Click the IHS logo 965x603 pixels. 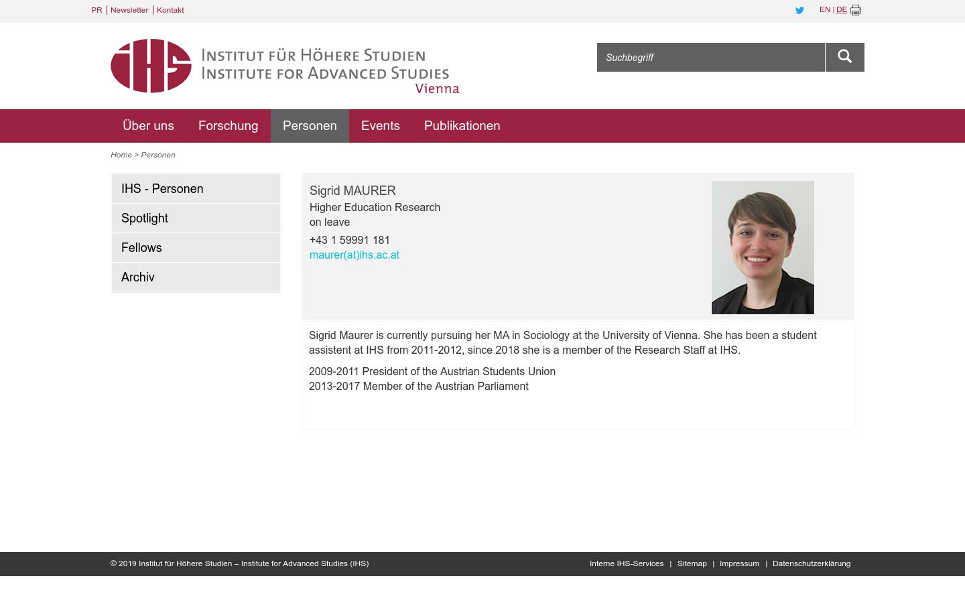click(285, 66)
